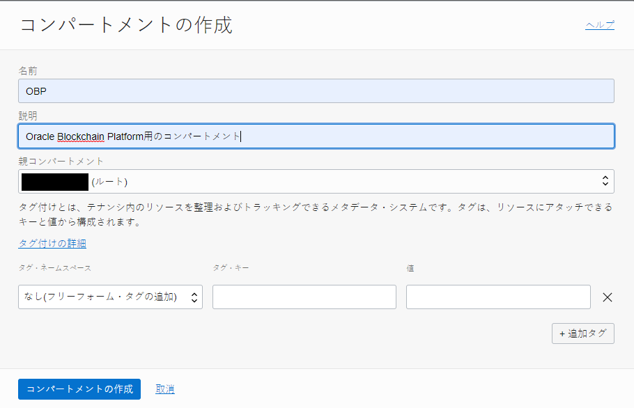Click the plus icon on 追加タグ button
Screen dimensions: 634x408
tap(564, 334)
